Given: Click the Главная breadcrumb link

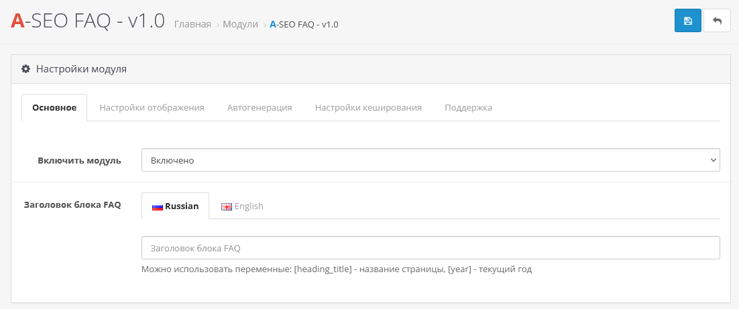Looking at the screenshot, I should (192, 24).
